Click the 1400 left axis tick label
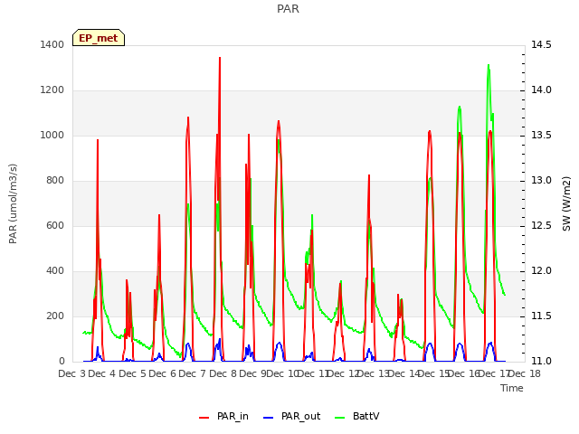This screenshot has height=434, width=579. coord(52,44)
